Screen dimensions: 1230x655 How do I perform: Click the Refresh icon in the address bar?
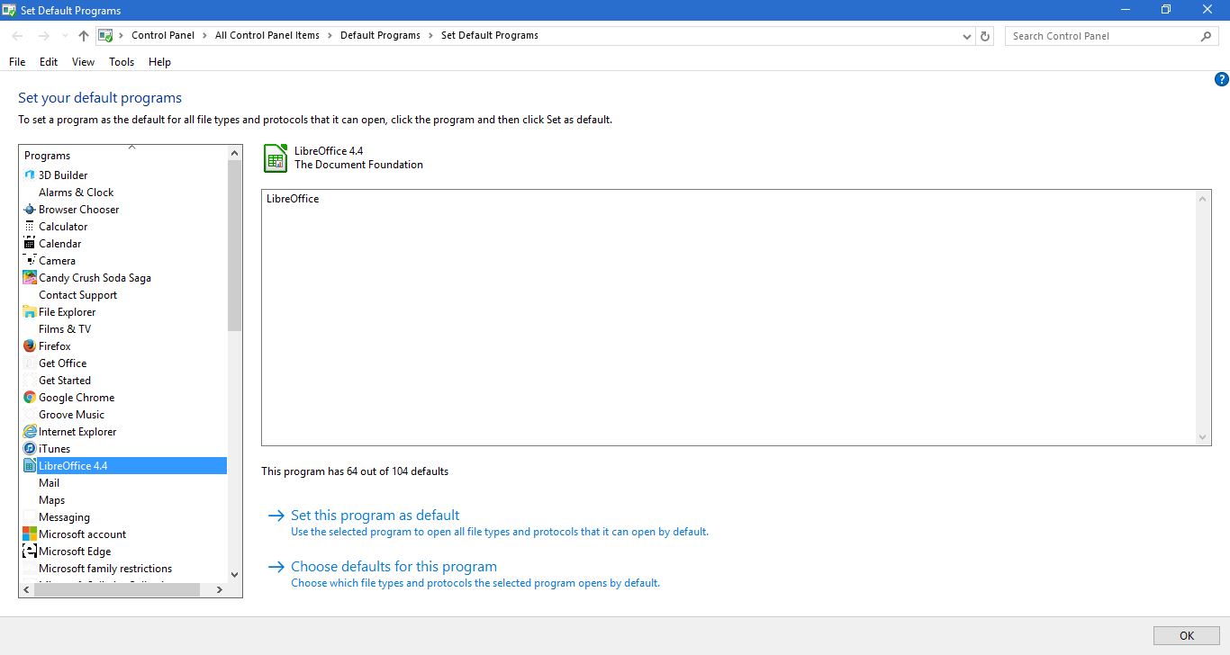click(x=984, y=35)
